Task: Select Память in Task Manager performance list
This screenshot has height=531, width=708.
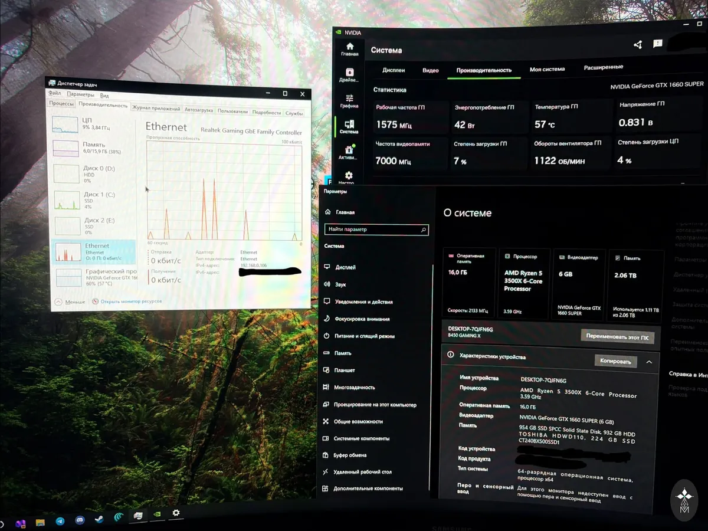Action: pos(93,147)
